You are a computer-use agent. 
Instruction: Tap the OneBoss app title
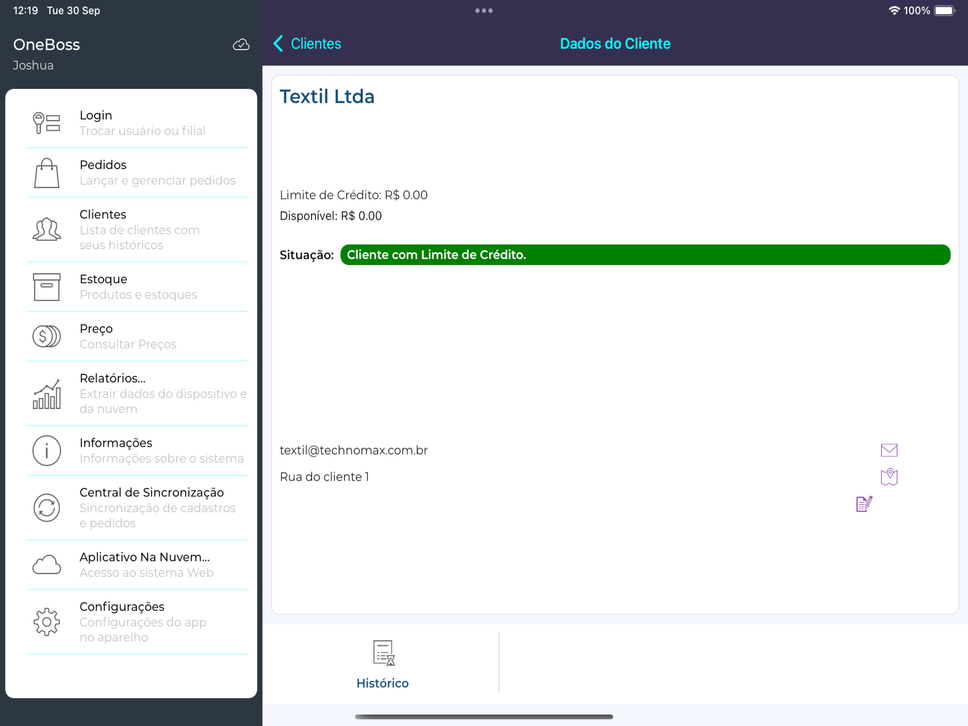[x=46, y=45]
